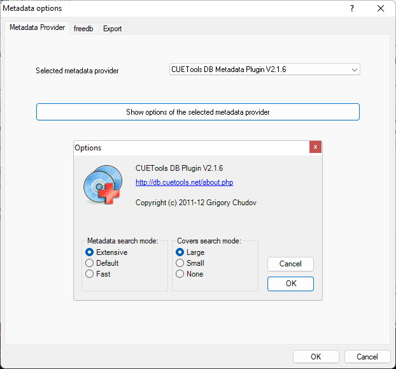
Task: Click the Options dialog title bar
Action: (x=192, y=148)
